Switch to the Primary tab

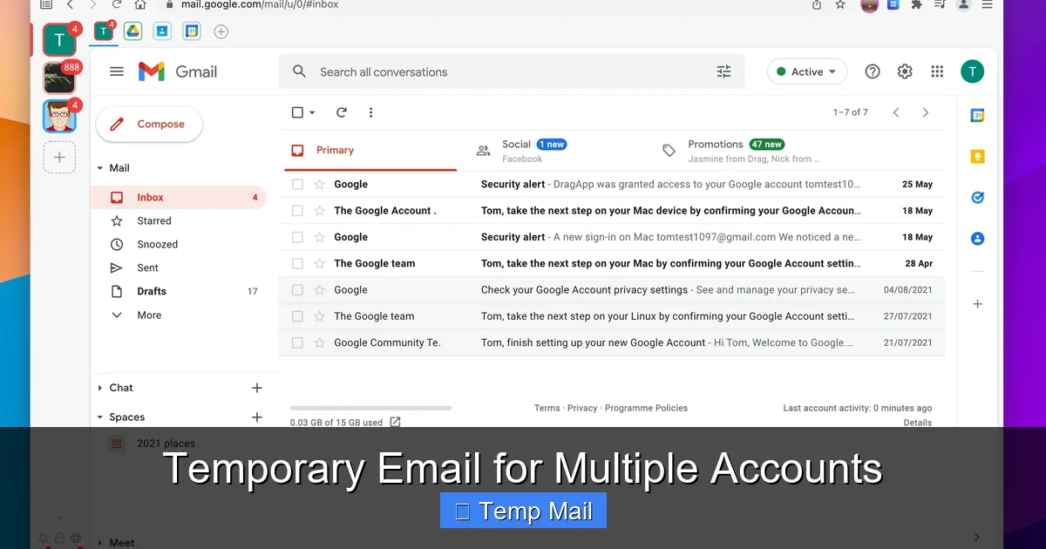coord(370,150)
